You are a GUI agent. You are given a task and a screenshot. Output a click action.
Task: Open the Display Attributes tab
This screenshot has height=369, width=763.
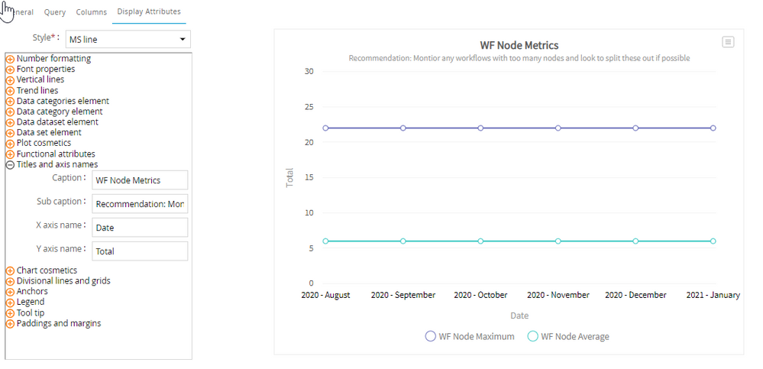pyautogui.click(x=149, y=12)
